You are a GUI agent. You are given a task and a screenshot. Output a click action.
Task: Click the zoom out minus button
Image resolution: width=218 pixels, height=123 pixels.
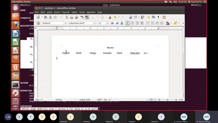tap(159, 100)
